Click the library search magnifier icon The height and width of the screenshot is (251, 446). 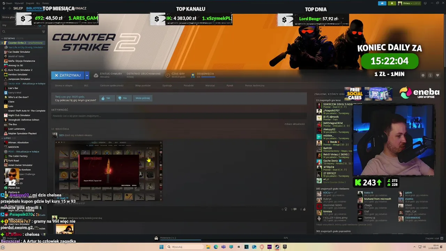point(4,32)
